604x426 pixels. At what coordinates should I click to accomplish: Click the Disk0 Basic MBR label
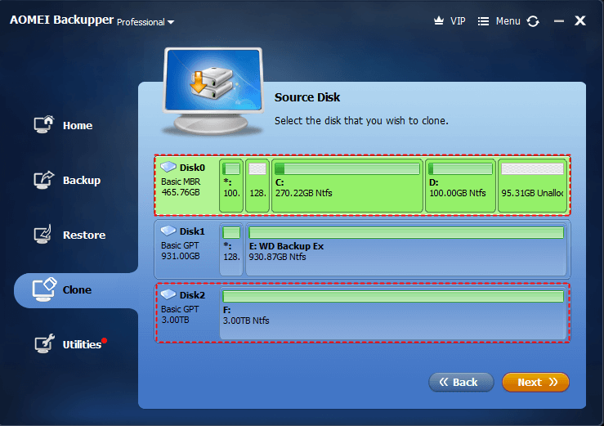tap(181, 182)
